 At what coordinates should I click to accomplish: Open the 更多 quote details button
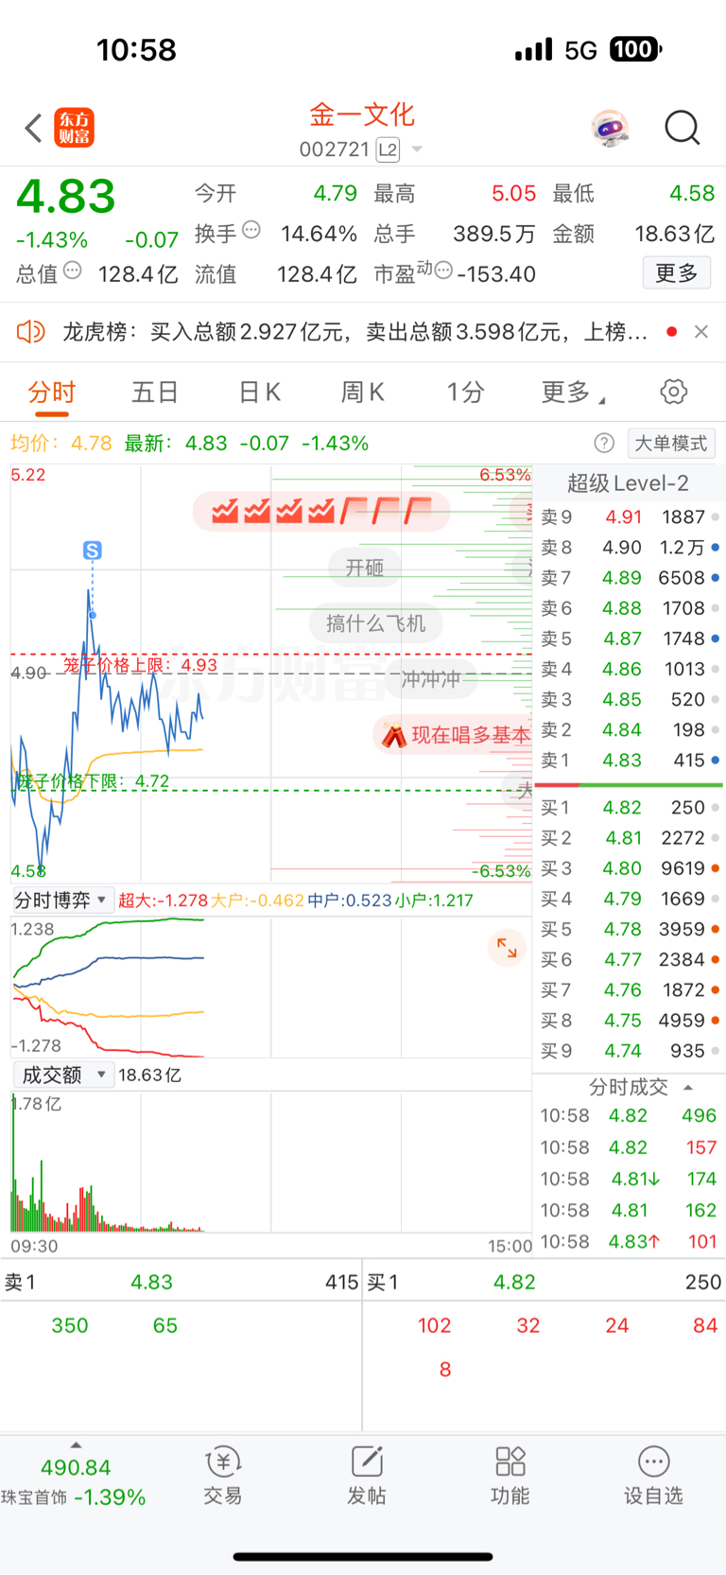point(677,273)
